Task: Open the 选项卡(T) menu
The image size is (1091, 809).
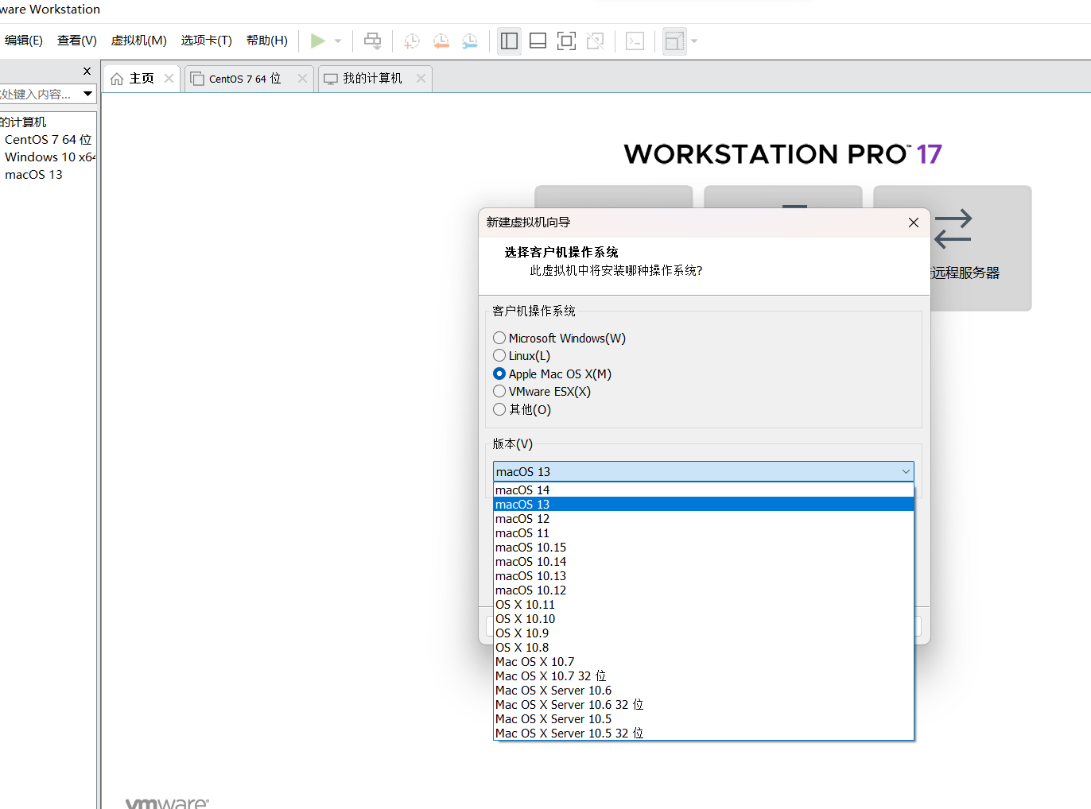Action: click(206, 41)
